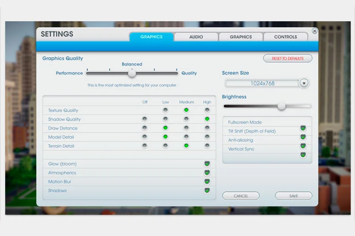355x236 pixels.
Task: Save the settings
Action: (293, 196)
